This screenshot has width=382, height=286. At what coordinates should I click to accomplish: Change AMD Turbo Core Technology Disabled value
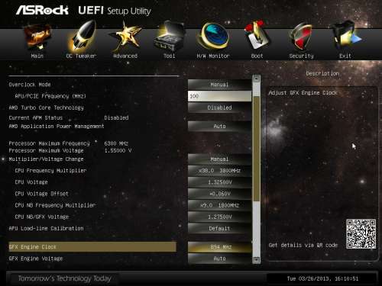point(219,108)
